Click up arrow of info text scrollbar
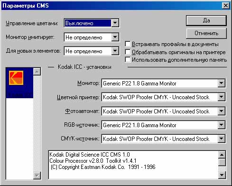This screenshot has height=186, width=232. [222, 155]
